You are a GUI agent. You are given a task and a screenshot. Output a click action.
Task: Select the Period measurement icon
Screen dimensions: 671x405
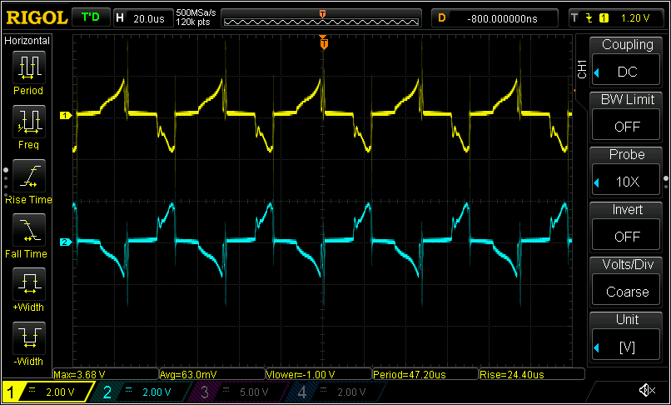28,67
